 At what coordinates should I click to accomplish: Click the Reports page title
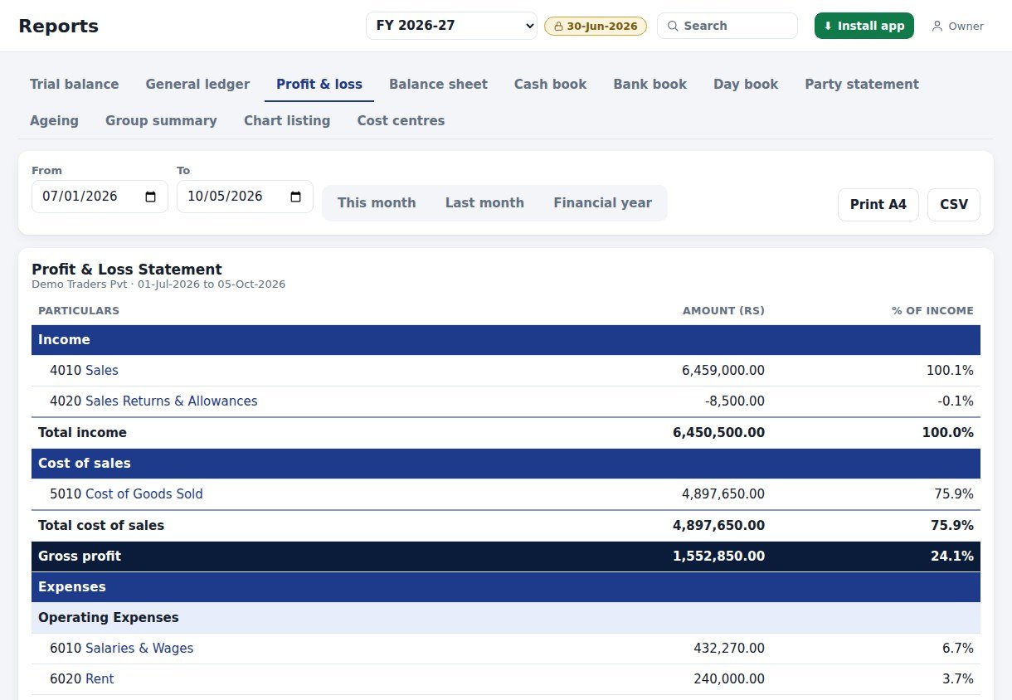pos(58,26)
